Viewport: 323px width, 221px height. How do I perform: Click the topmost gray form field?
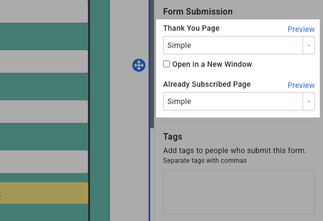click(43, 11)
